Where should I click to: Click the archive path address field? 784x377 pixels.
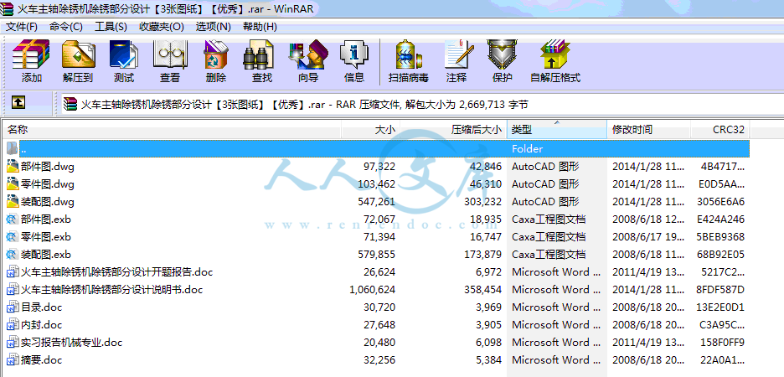(x=420, y=105)
